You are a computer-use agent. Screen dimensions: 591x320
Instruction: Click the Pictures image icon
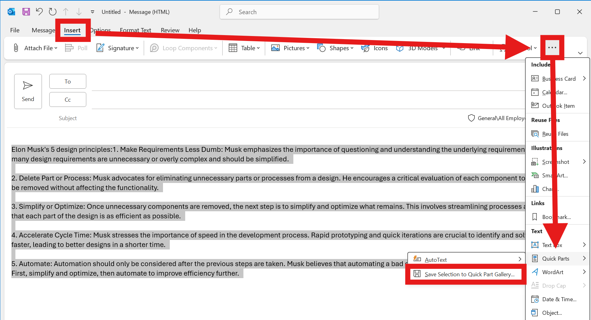(x=275, y=48)
